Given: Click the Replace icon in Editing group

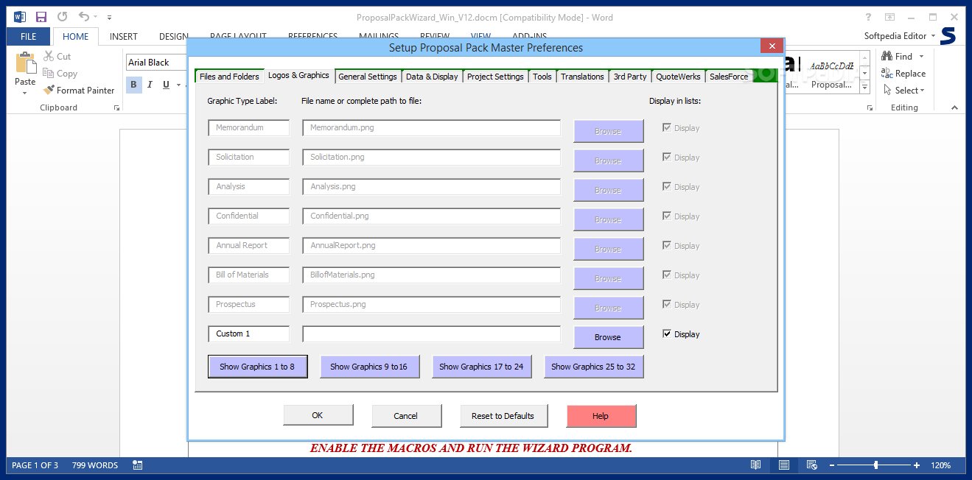Looking at the screenshot, I should [x=887, y=73].
